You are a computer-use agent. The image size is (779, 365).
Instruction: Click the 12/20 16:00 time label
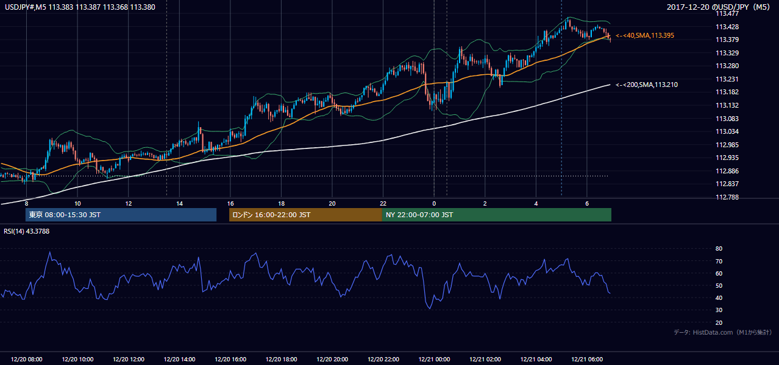[x=230, y=360]
